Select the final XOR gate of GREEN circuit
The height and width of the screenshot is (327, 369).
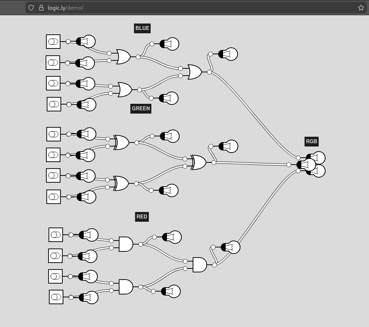pos(198,162)
